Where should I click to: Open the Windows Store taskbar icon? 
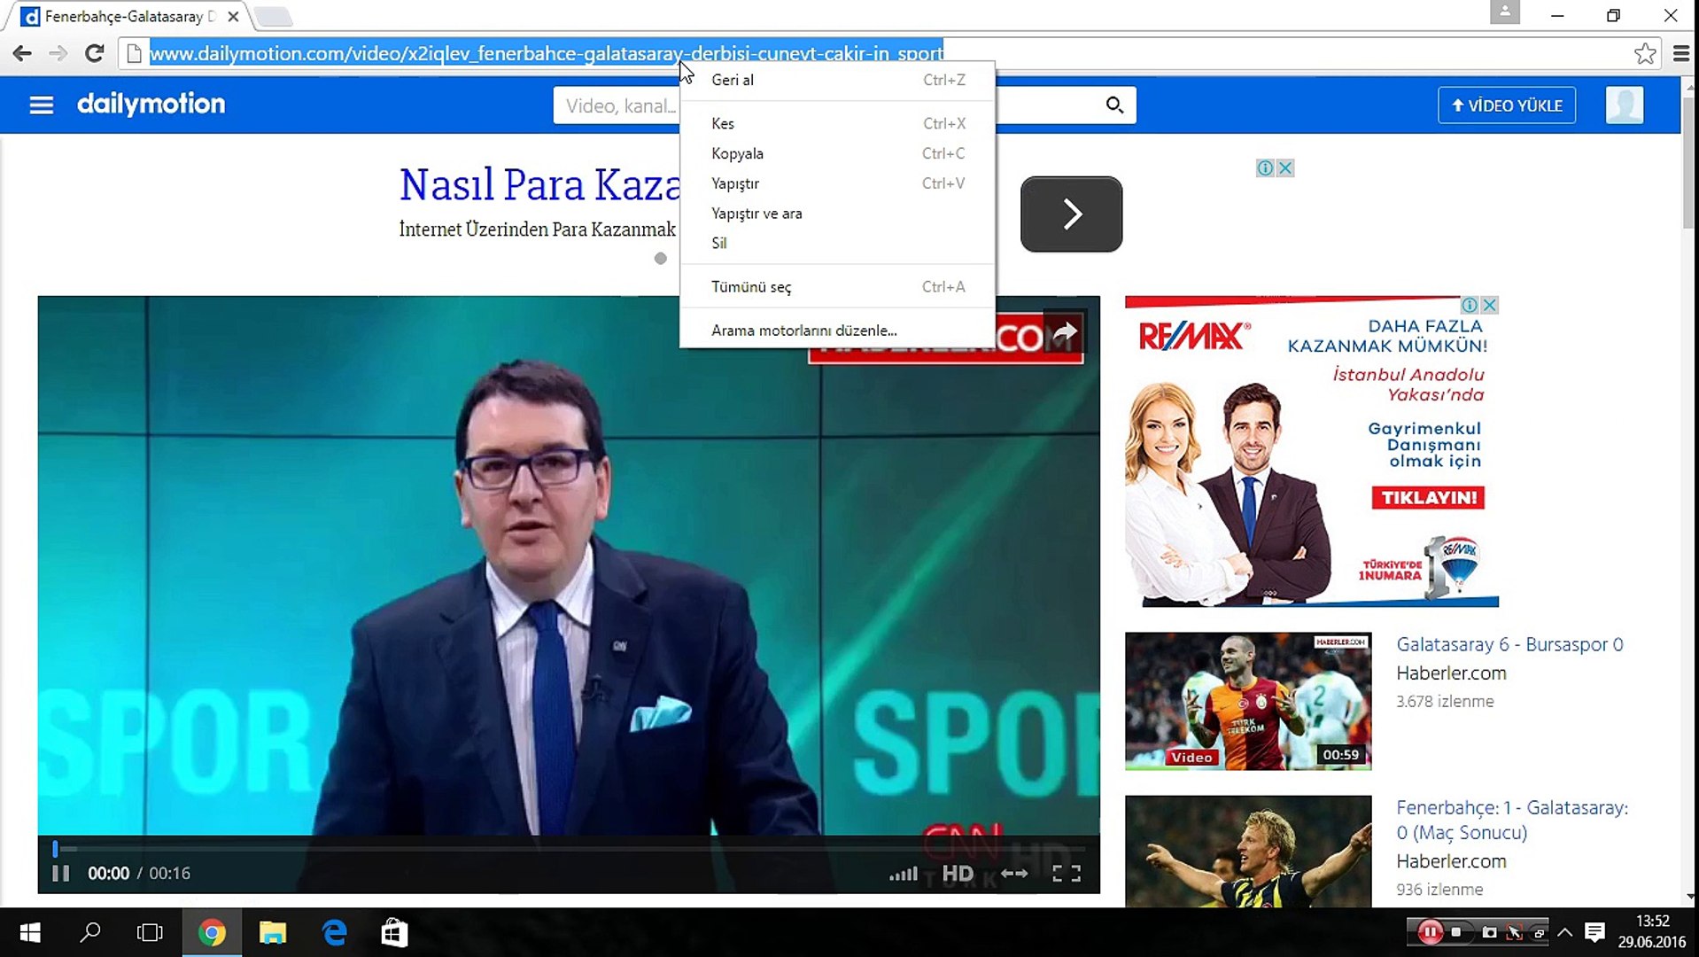point(394,932)
